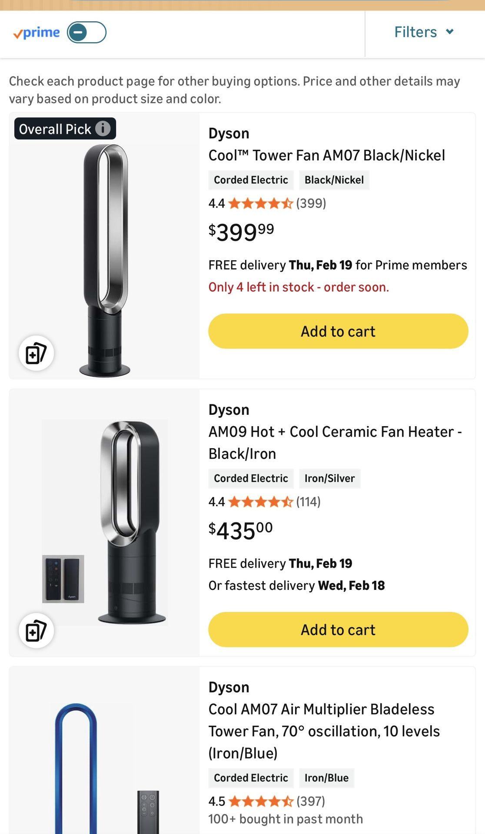
Task: Add Dyson AM07 Black/Nickel to cart
Action: [x=338, y=331]
